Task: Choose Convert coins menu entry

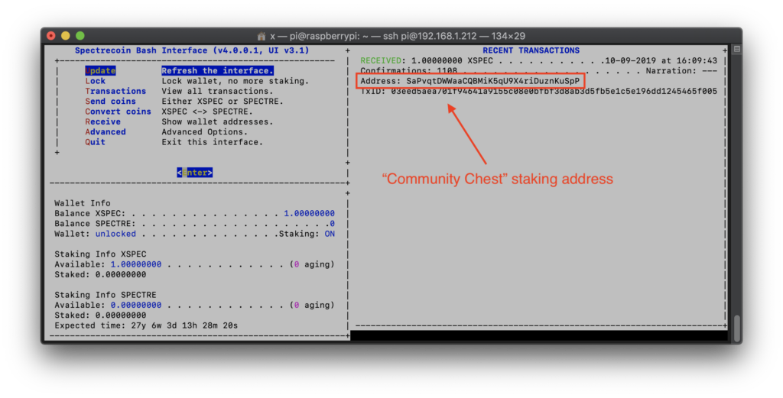Action: 118,112
